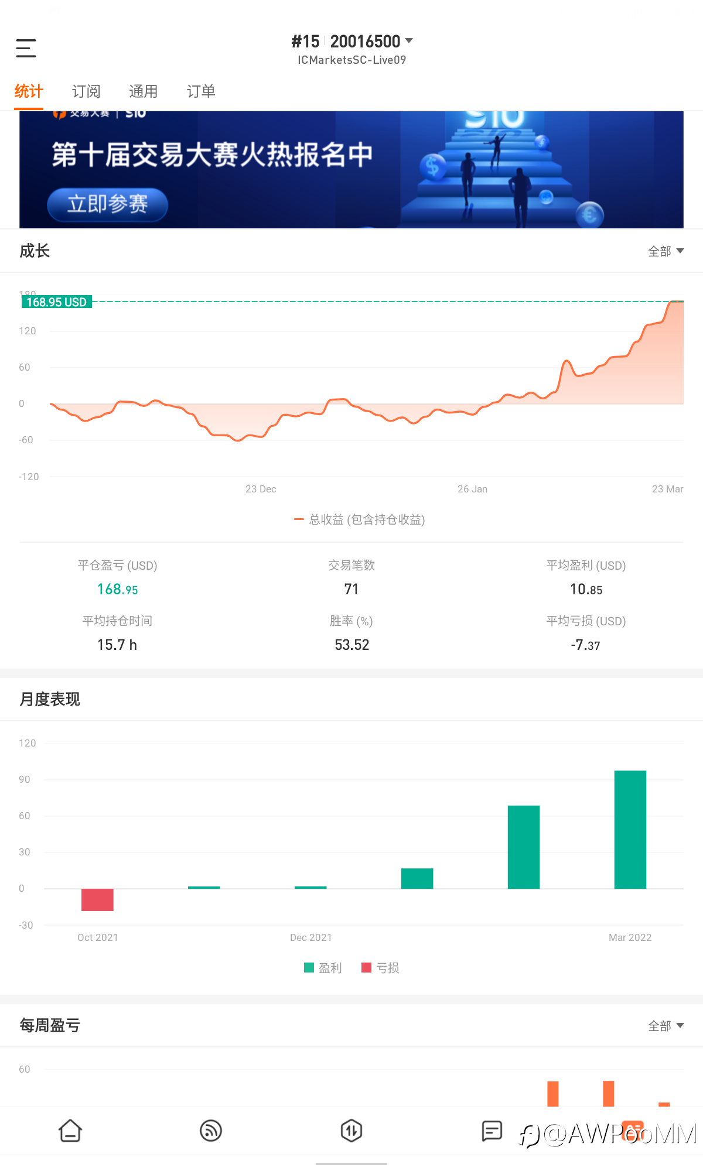Open 全部 dropdown in 每周盈亏 section
The width and height of the screenshot is (703, 1171).
click(666, 1026)
